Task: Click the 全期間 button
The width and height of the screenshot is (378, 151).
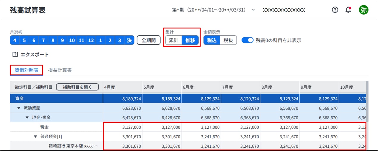Action: pyautogui.click(x=149, y=40)
